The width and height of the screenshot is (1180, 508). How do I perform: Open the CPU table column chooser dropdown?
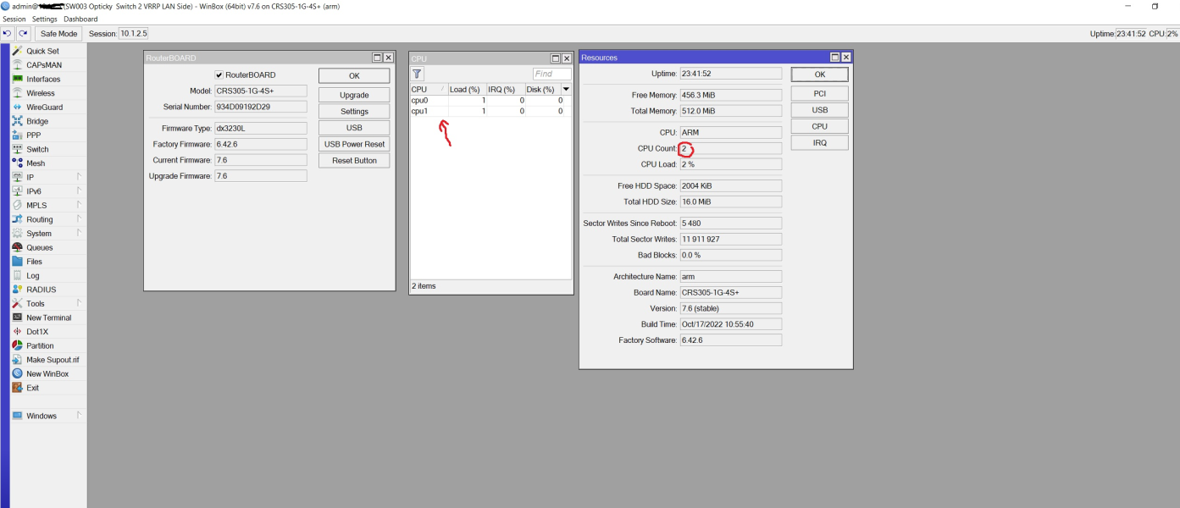566,89
